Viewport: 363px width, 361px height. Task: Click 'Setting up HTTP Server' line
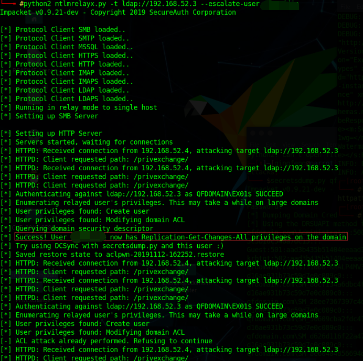pyautogui.click(x=51, y=134)
